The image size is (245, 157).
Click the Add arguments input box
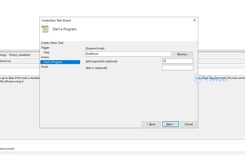tap(177, 61)
